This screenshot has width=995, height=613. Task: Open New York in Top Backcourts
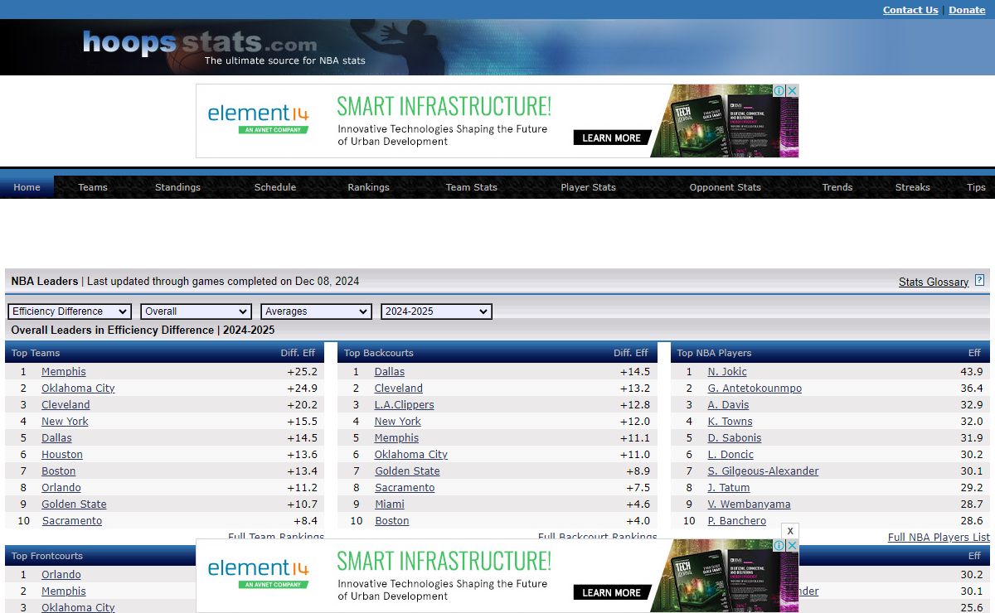(x=398, y=421)
